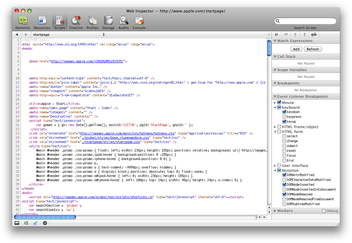Viewport: 352px width, 243px height.
Task: Check DOMNodeRemovedFromDocument breakpoint
Action: click(x=284, y=199)
